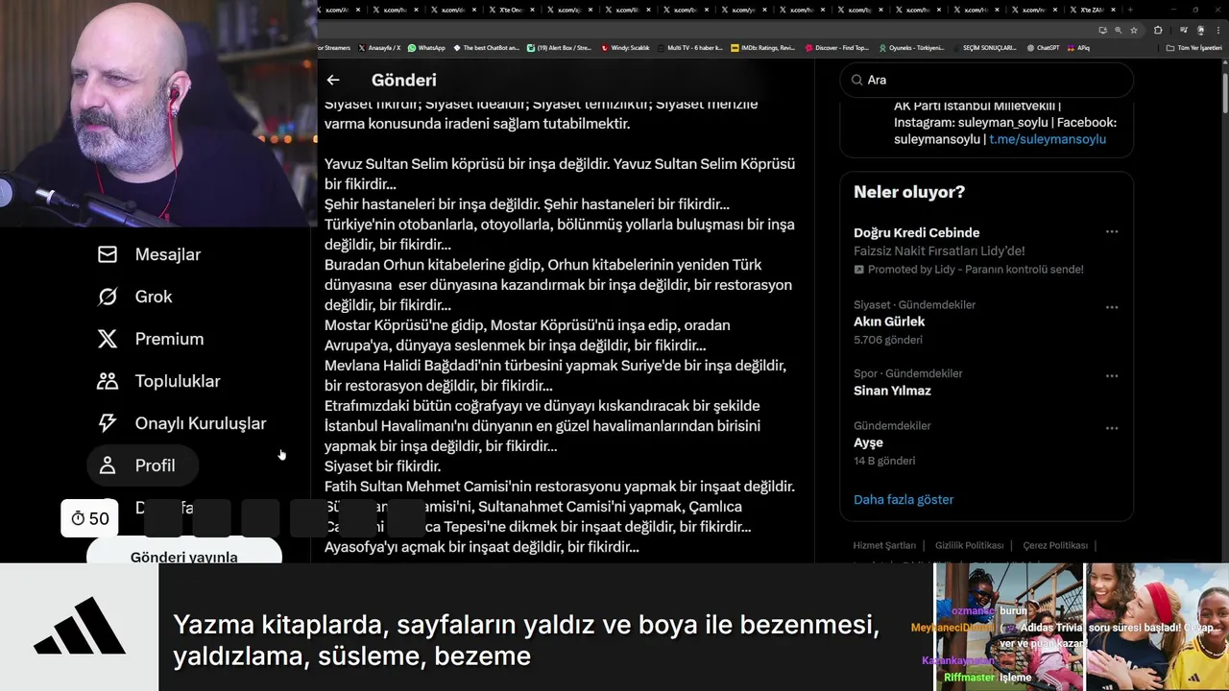Viewport: 1229px width, 691px height.
Task: Open the Anasayfa / X bookmark
Action: point(379,48)
